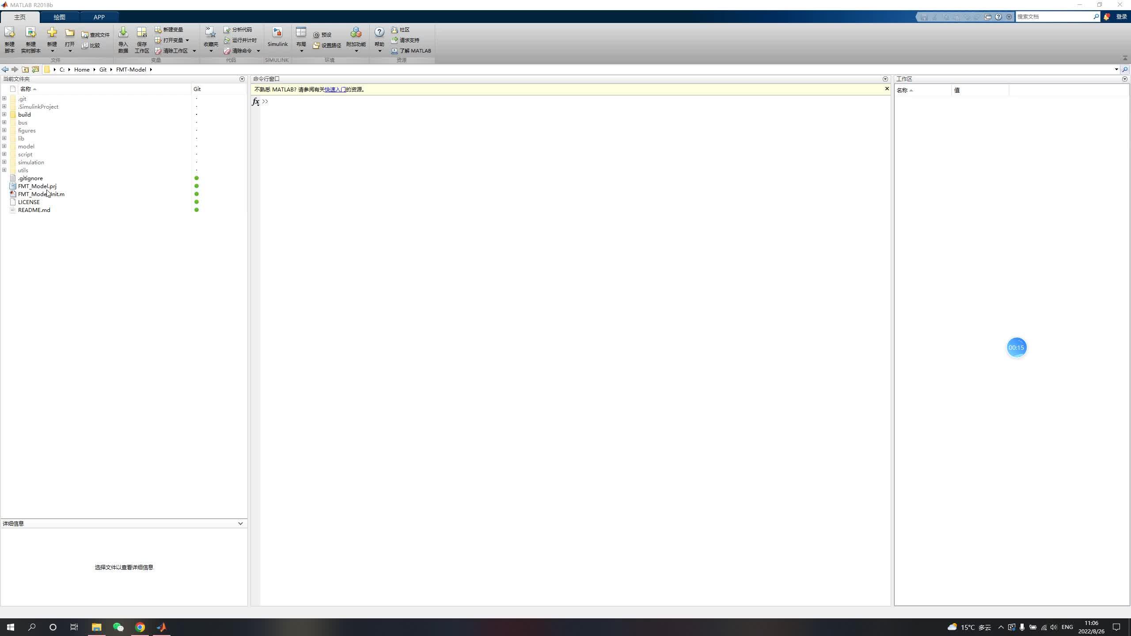1131x636 pixels.
Task: Open the Clear Workspace dropdown arrow
Action: tap(194, 51)
